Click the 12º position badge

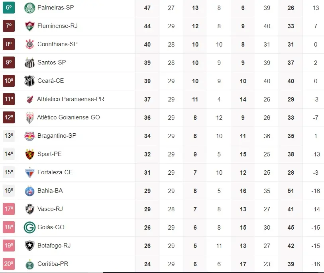point(9,117)
